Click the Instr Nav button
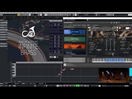Image resolution: width=132 pixels, height=99 pixels. click(84, 27)
